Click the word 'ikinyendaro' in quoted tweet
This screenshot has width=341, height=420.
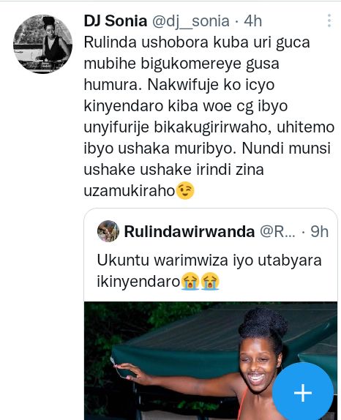pos(138,282)
